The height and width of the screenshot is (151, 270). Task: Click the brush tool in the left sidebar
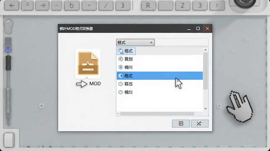[8, 45]
